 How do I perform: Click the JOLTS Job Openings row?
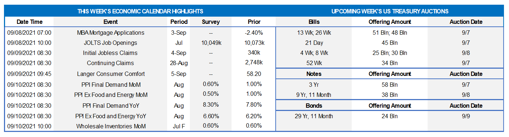140,43
